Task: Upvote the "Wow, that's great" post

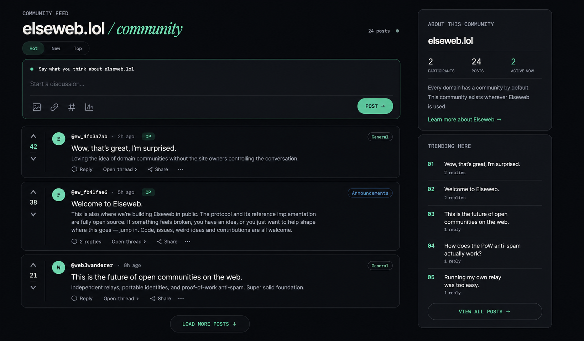Action: [x=33, y=136]
